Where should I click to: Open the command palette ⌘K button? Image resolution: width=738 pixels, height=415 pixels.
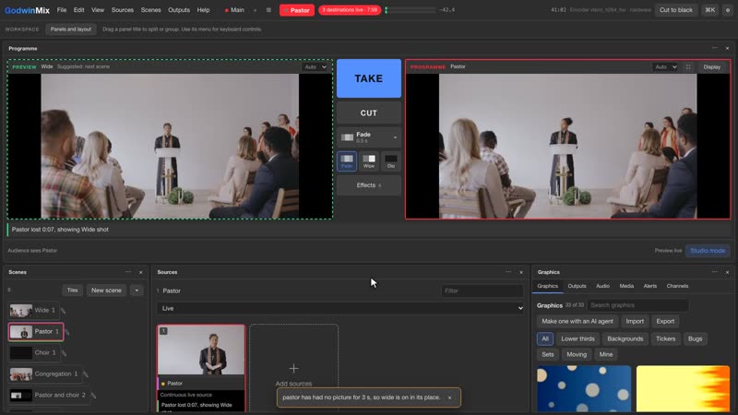(709, 10)
